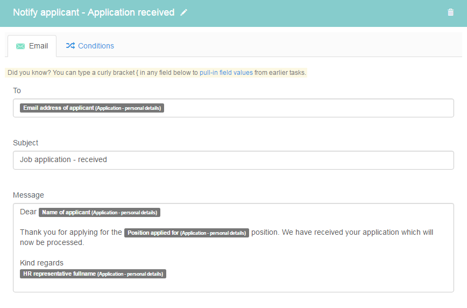Switch to the Conditions tab
The width and height of the screenshot is (467, 308).
90,46
